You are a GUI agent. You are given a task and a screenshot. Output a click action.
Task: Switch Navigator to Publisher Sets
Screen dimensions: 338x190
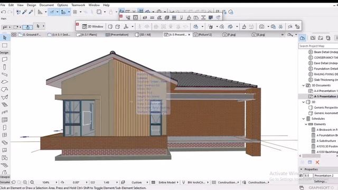(x=328, y=38)
